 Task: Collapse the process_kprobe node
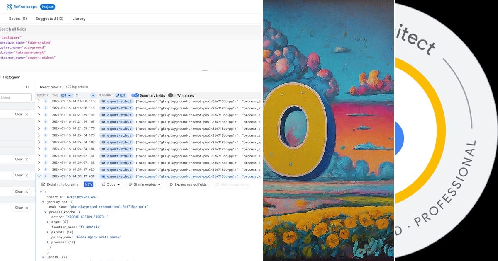45,211
